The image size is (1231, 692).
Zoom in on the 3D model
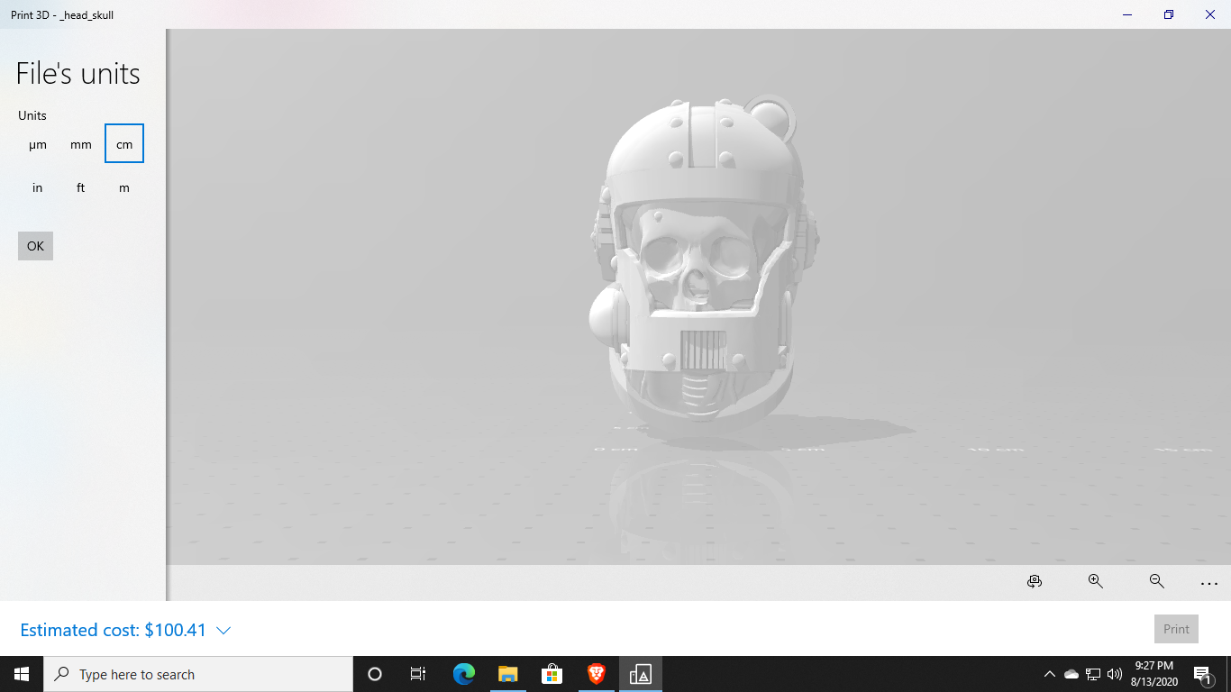tap(1096, 582)
